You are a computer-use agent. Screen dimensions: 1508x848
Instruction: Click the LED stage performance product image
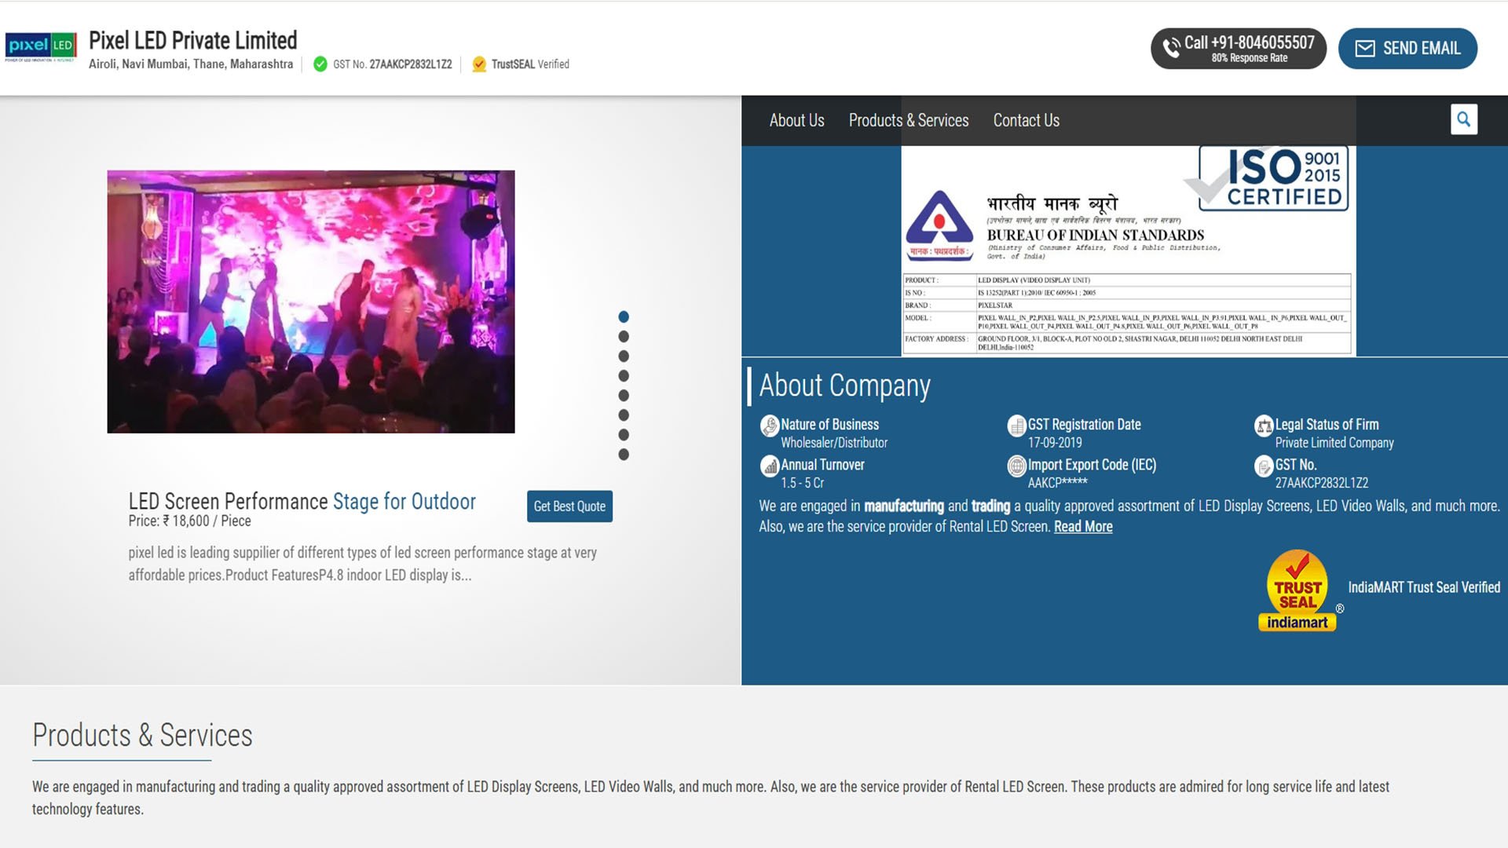tap(311, 302)
